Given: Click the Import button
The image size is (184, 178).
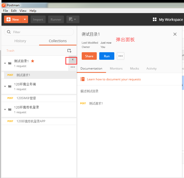Looking at the screenshot, I should 38,19.
